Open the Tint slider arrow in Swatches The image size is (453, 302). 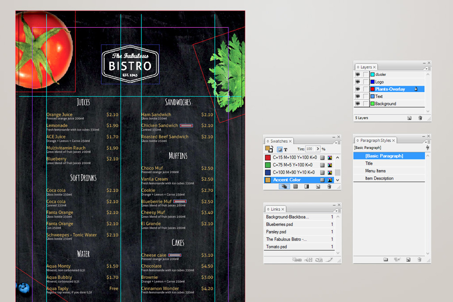coord(318,149)
